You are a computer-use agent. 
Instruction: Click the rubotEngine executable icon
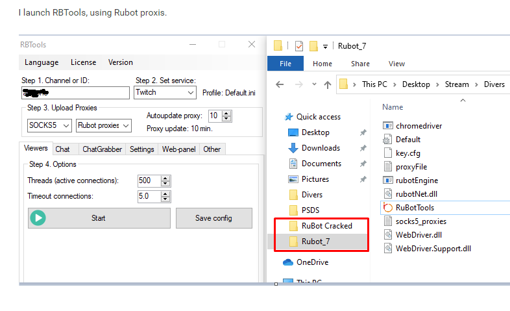click(388, 180)
